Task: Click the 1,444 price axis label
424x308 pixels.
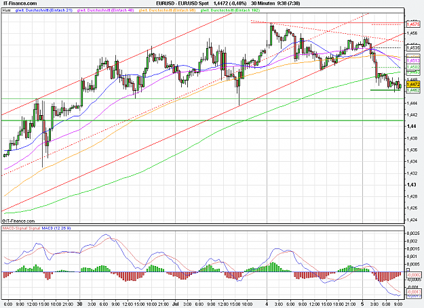Action: [x=412, y=104]
